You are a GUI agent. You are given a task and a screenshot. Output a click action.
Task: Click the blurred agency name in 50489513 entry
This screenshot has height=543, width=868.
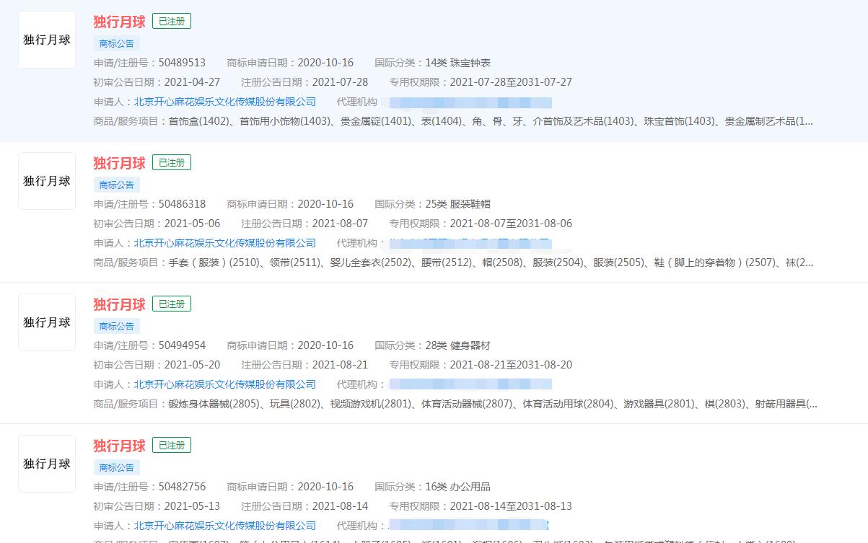(469, 102)
